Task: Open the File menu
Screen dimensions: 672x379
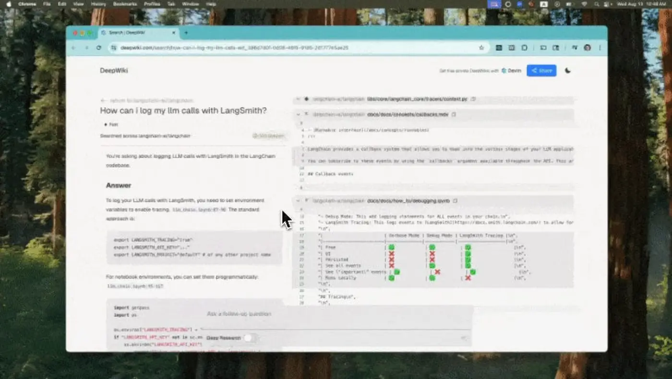Action: [x=47, y=4]
